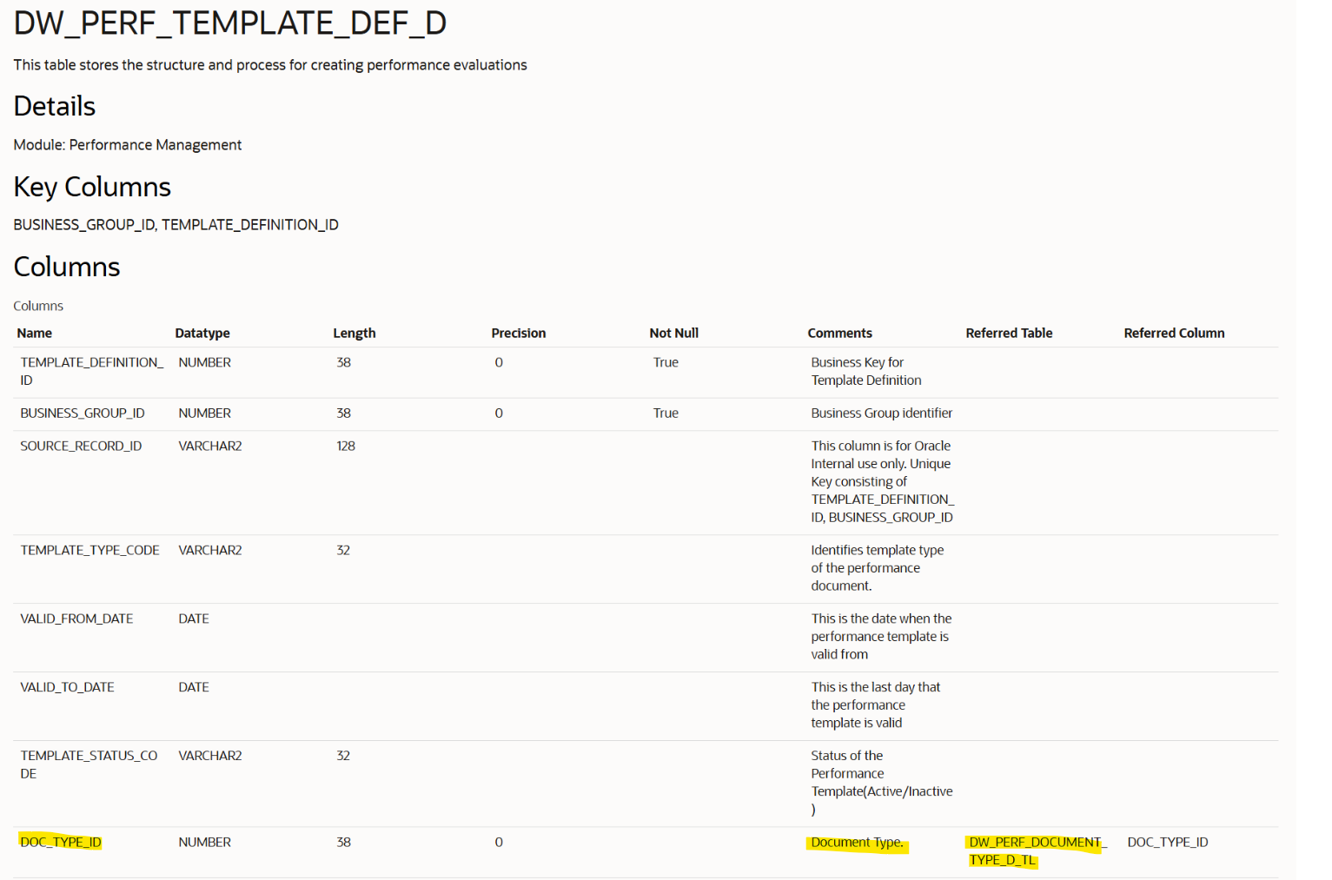Click the highlighted Document Type comment
This screenshot has width=1332, height=880.
(857, 842)
